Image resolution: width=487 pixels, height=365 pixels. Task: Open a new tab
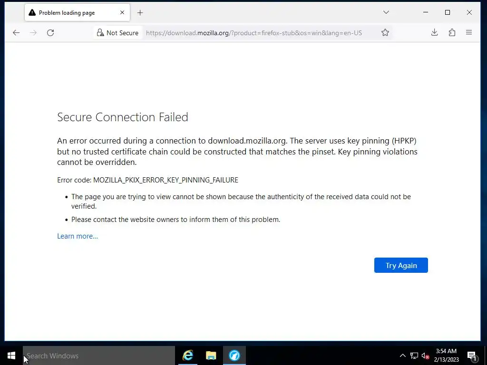click(140, 13)
